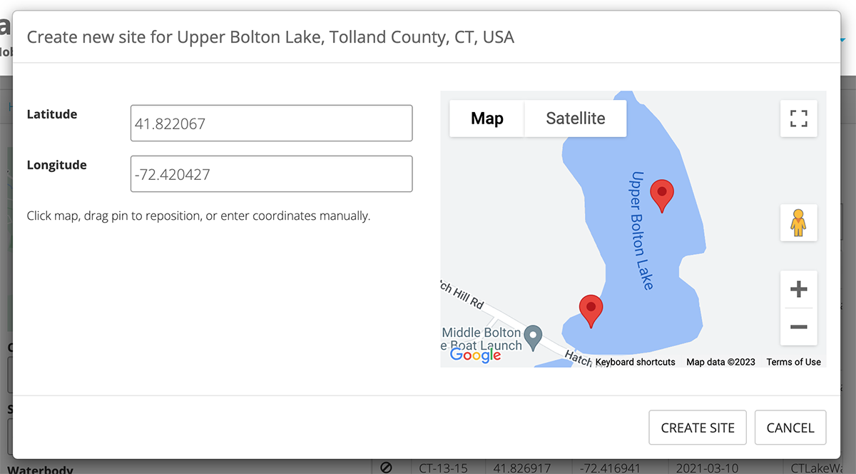The image size is (856, 474).
Task: Switch to Satellite map view
Action: (576, 118)
